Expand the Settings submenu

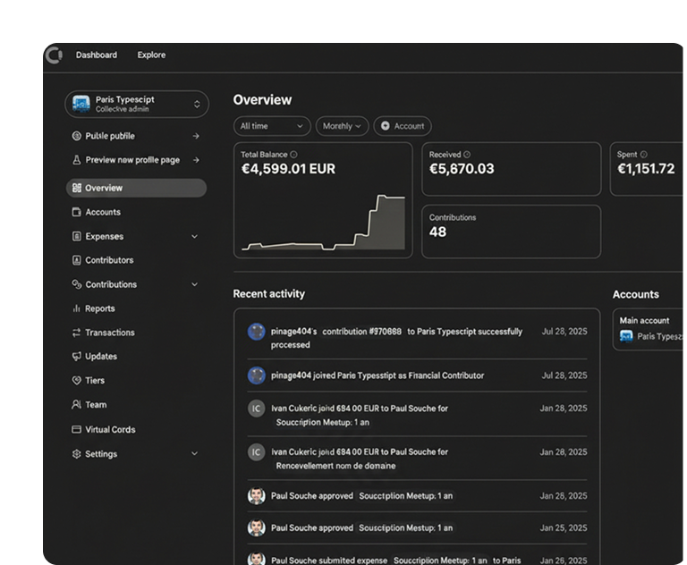coord(194,454)
